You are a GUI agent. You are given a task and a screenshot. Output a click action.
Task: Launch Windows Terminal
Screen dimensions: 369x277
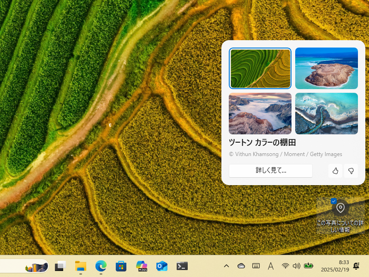pyautogui.click(x=182, y=265)
